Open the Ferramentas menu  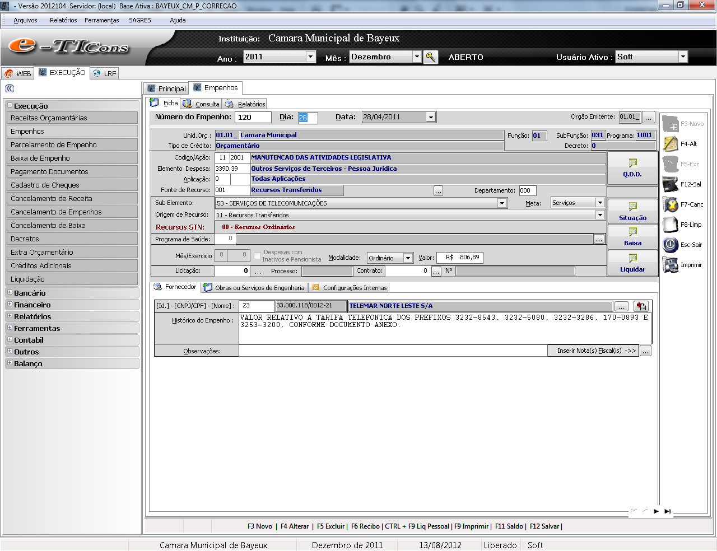point(101,20)
